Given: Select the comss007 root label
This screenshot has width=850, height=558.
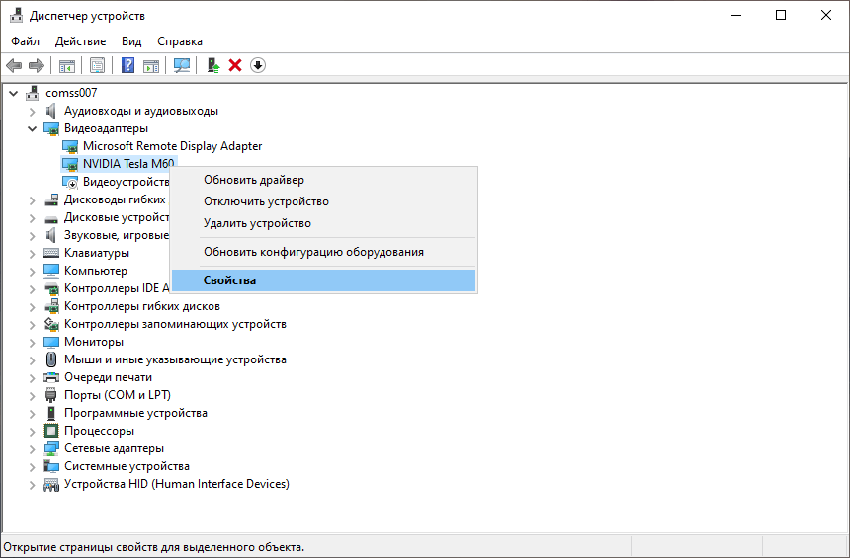Looking at the screenshot, I should pos(71,93).
